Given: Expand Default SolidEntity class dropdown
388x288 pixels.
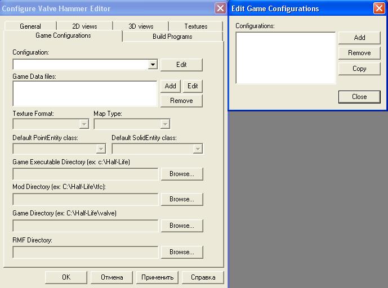Looking at the screenshot, I should (x=198, y=149).
